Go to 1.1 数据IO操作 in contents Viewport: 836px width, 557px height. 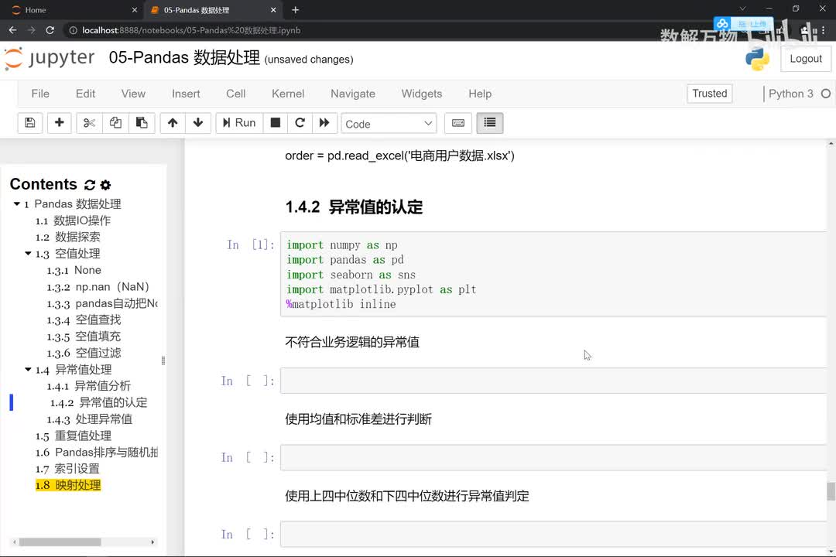73,220
